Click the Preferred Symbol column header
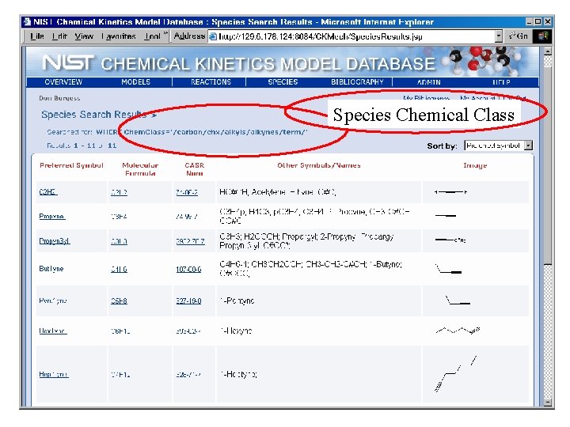Screen dimensions: 570x427 point(71,165)
